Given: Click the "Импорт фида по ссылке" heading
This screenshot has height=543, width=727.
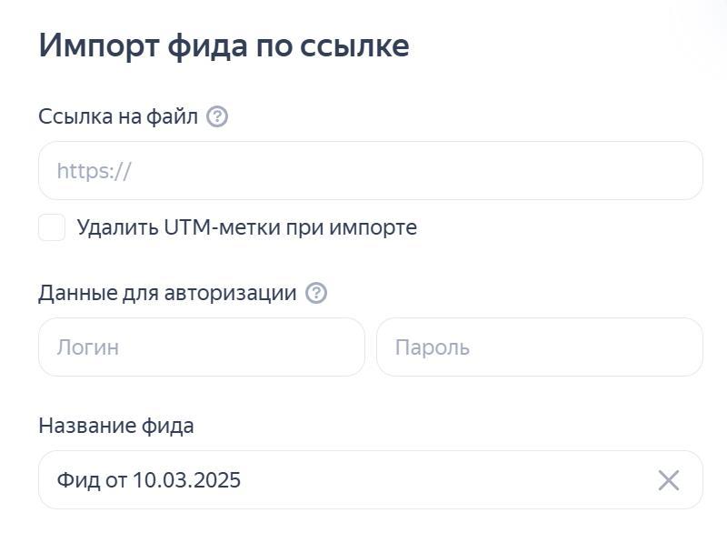Looking at the screenshot, I should 224,45.
